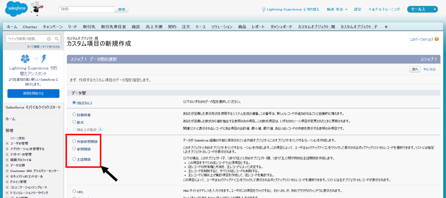Screen dimensions: 446x198
Task: Go to the ダッシュボード tab
Action: point(281,27)
